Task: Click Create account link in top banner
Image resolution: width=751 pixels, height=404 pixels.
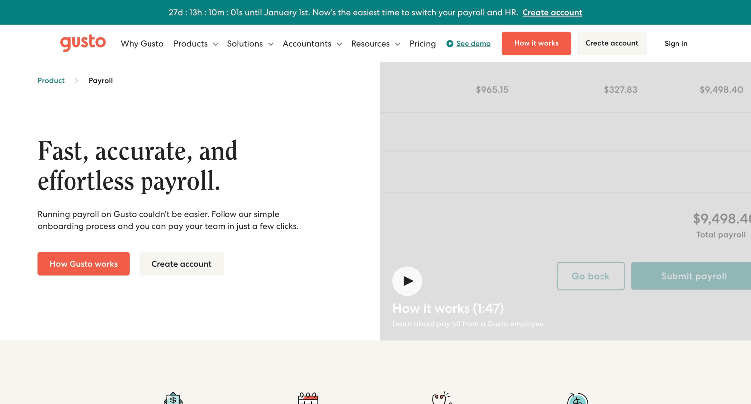Action: pos(552,12)
